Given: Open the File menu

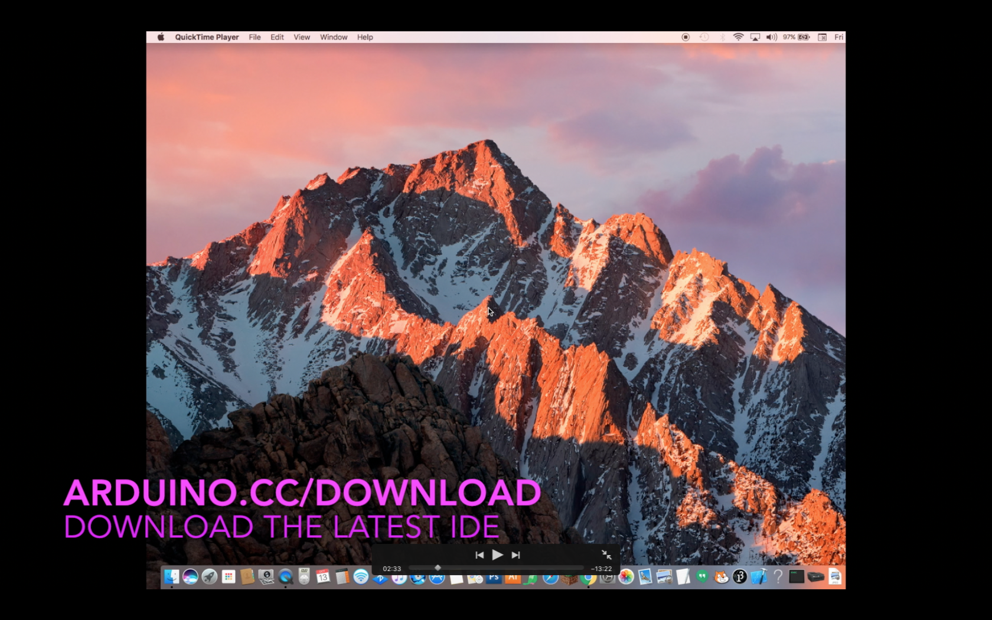Looking at the screenshot, I should pyautogui.click(x=254, y=37).
